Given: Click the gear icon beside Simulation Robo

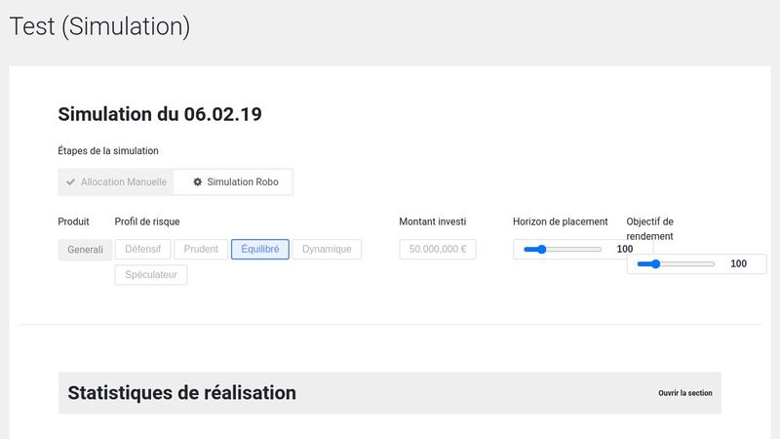Looking at the screenshot, I should click(x=198, y=182).
